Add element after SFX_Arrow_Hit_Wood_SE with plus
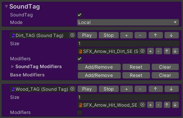Screen dimensions: 183x118 click(150, 105)
